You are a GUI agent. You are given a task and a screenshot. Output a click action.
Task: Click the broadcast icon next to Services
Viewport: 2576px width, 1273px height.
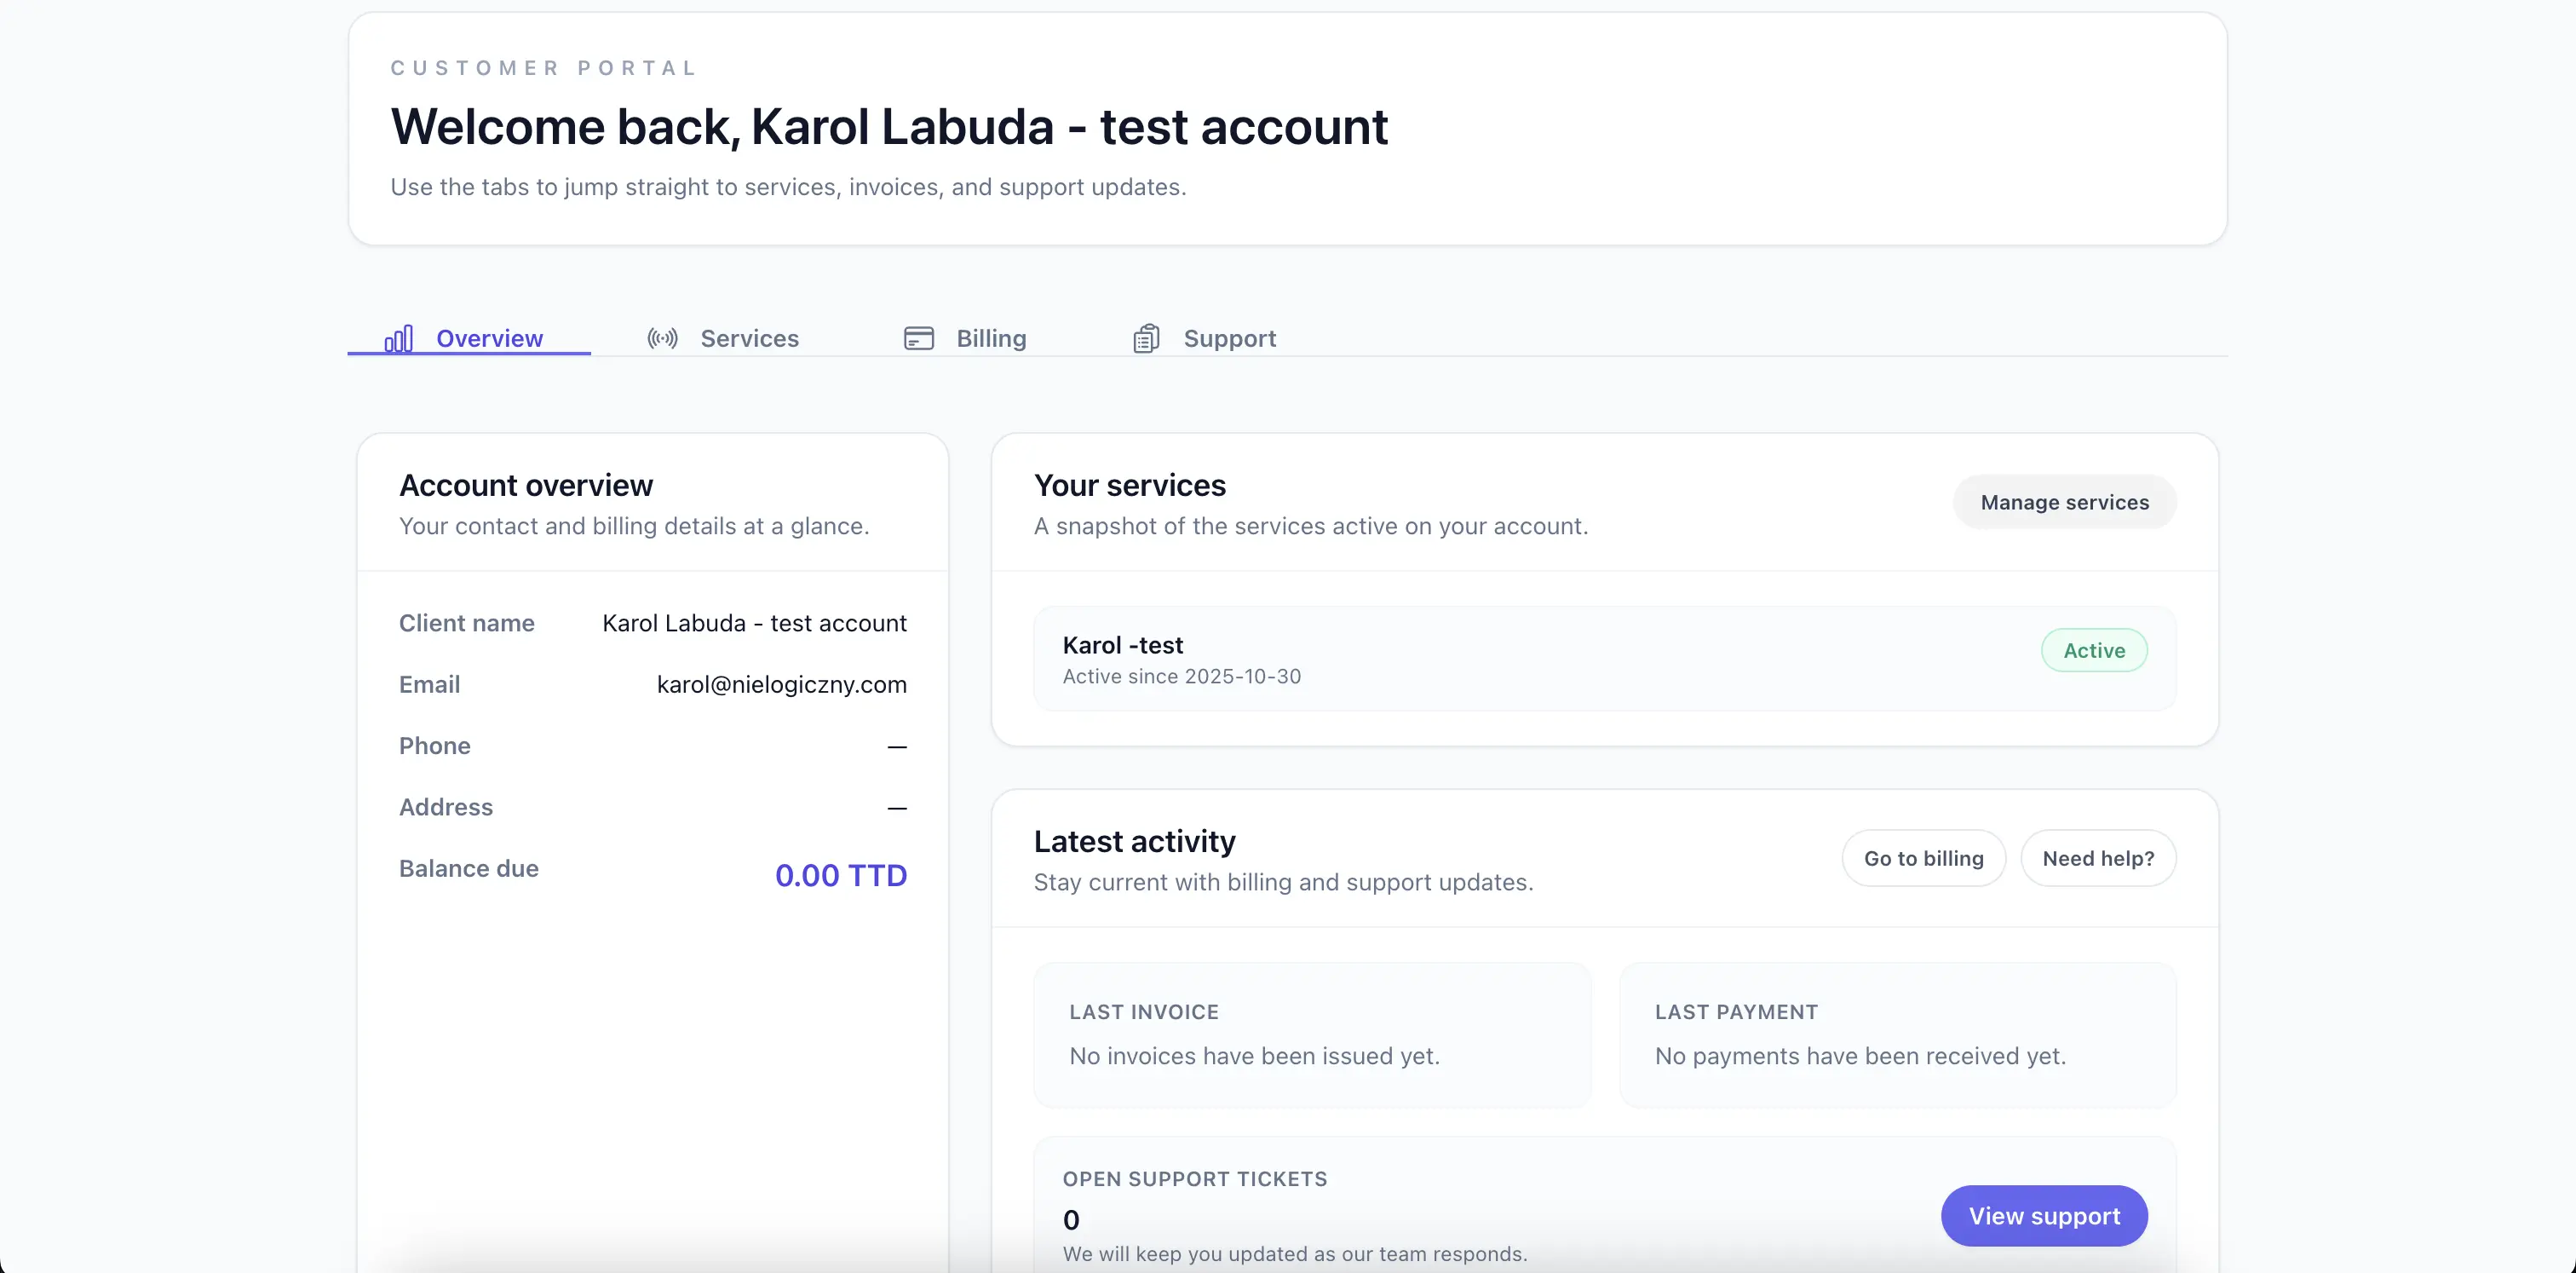pos(661,338)
